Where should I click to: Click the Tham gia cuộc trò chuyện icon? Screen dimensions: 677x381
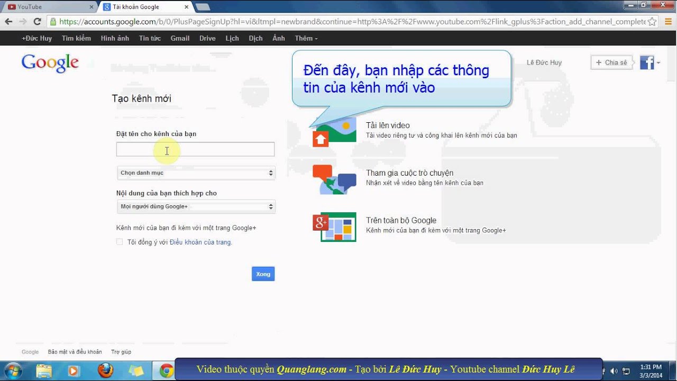334,179
